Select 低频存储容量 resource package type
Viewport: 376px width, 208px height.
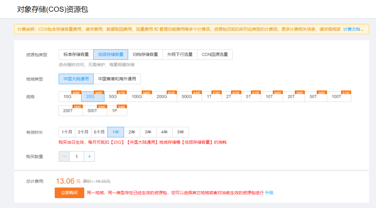click(x=111, y=55)
